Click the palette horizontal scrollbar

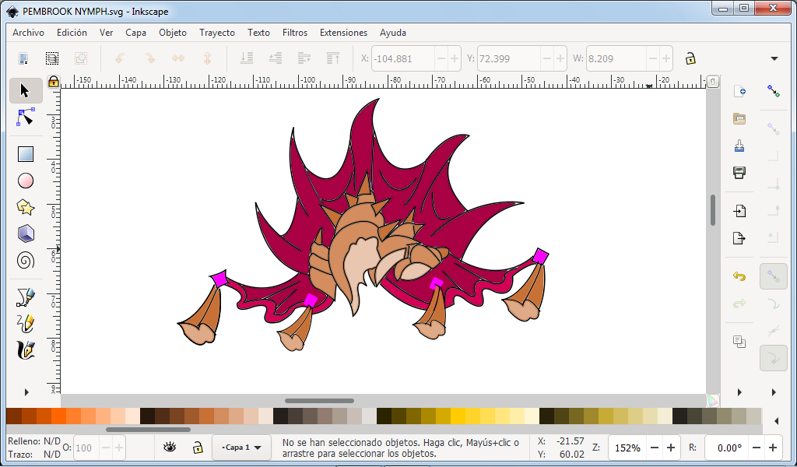pos(148,430)
